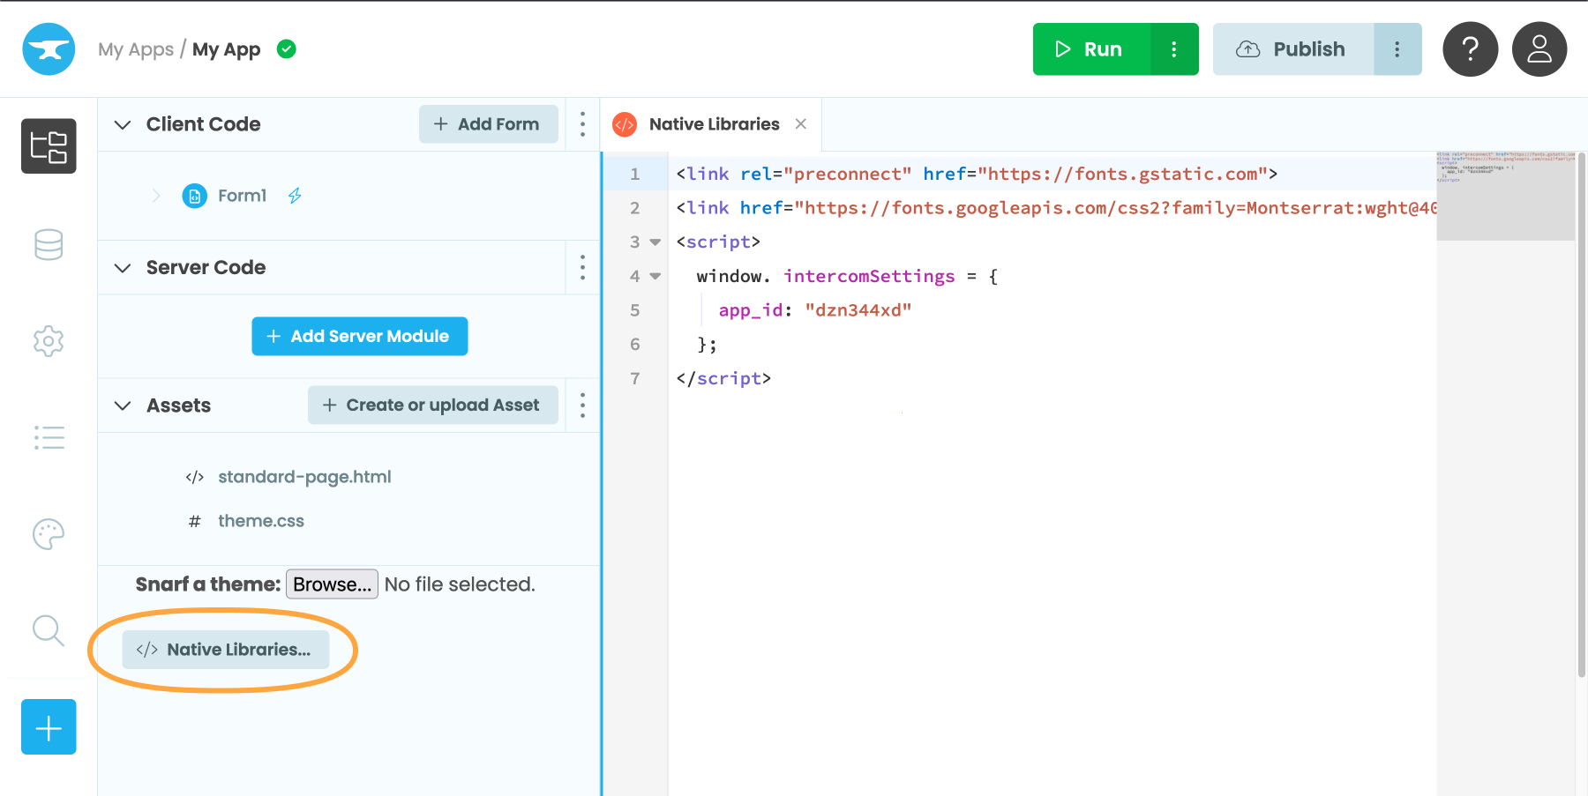Select the Theme palette icon
This screenshot has height=796, width=1588.
pos(49,534)
